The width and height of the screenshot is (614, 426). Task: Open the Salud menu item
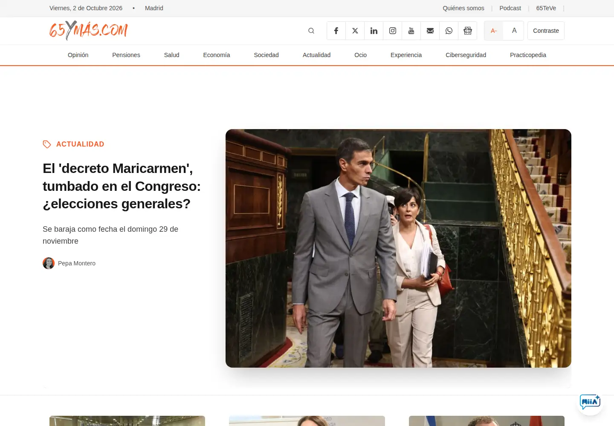171,55
